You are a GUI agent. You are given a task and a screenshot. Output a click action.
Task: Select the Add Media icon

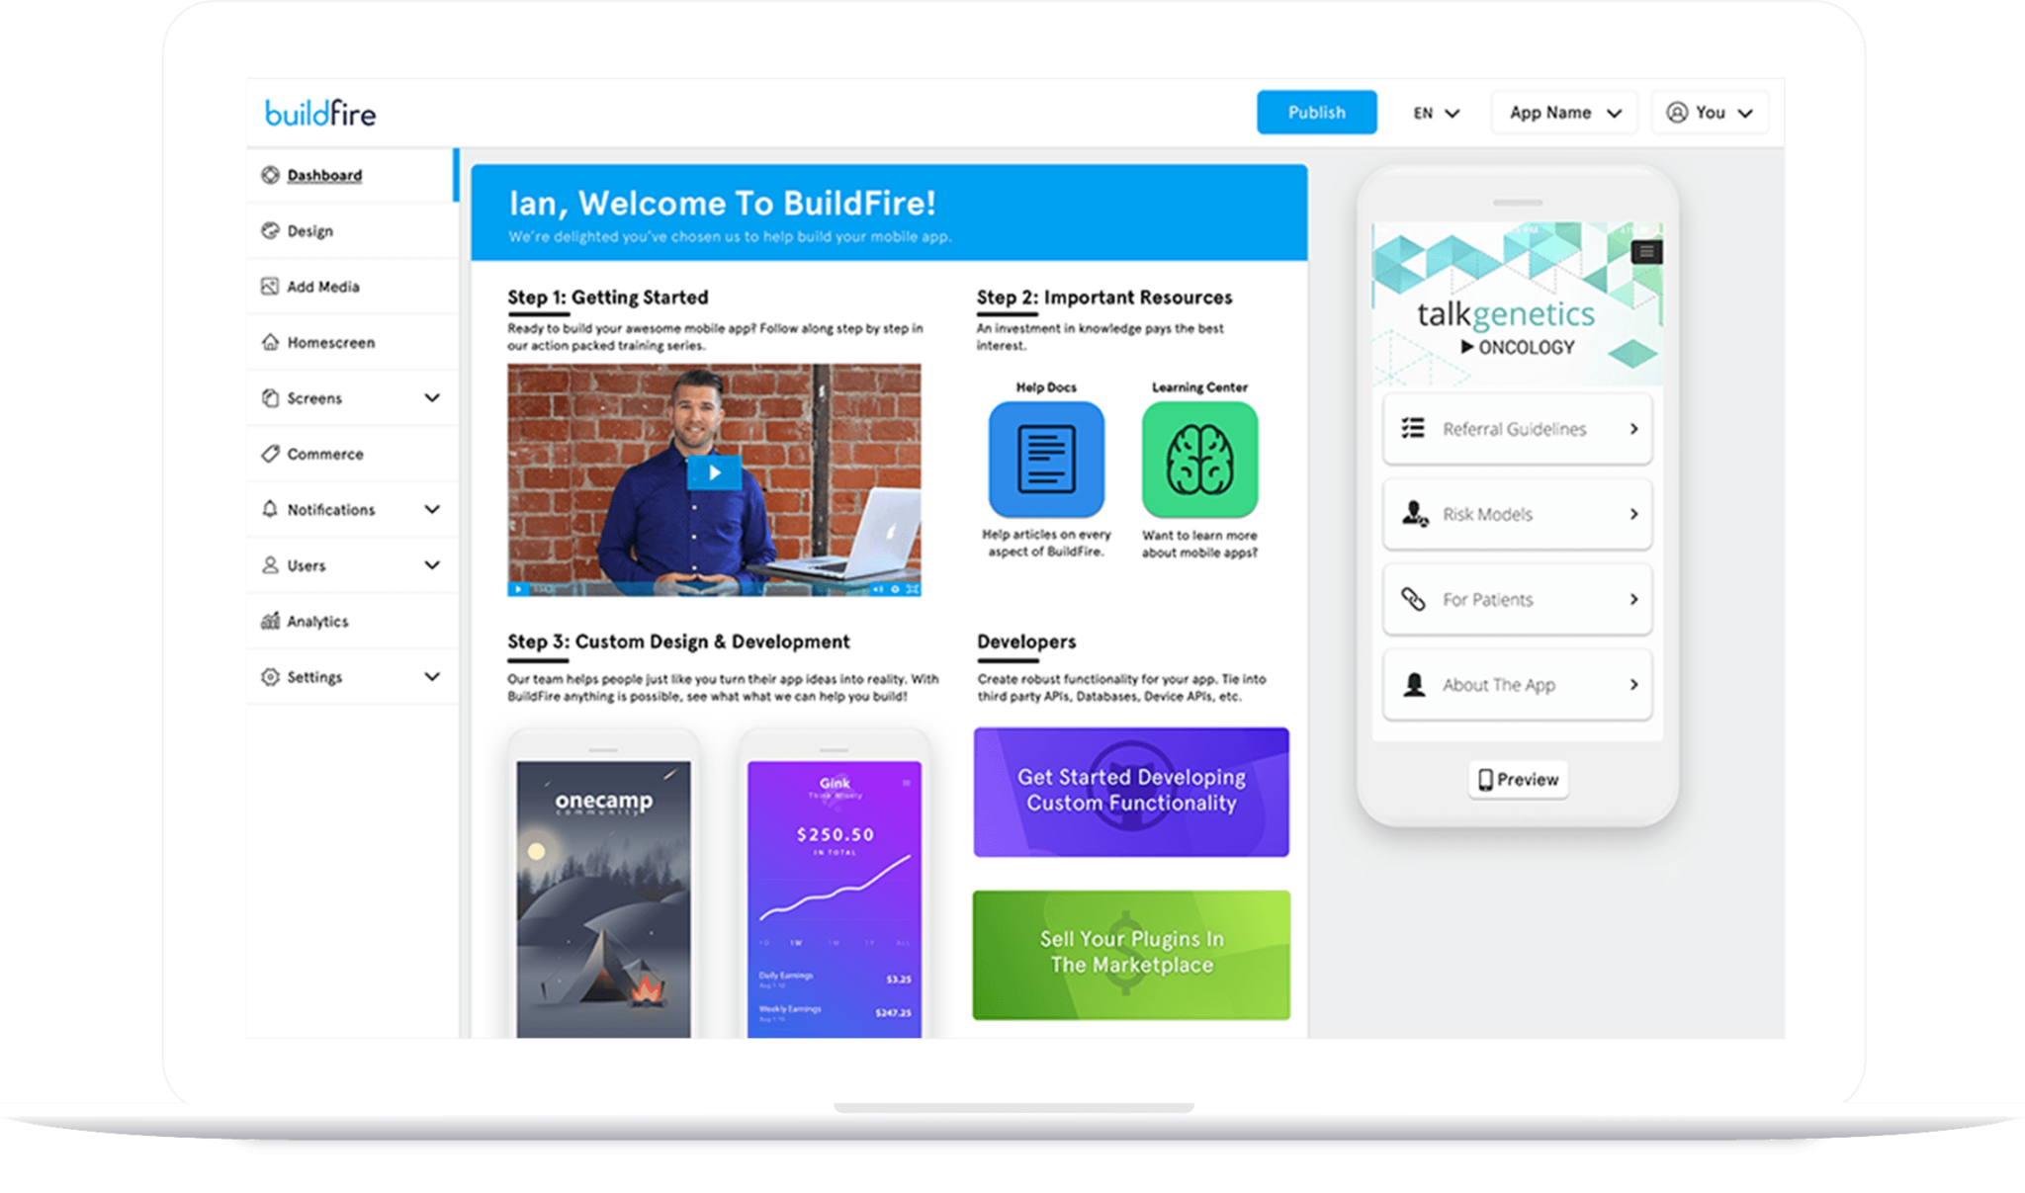[x=269, y=287]
